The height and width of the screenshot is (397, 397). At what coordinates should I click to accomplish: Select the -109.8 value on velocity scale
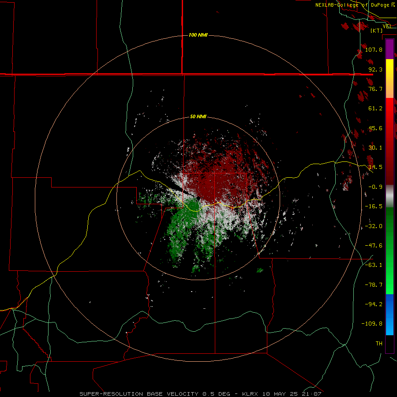(x=372, y=324)
